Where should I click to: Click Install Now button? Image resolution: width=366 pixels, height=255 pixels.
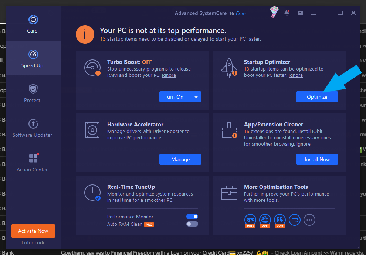tap(317, 159)
